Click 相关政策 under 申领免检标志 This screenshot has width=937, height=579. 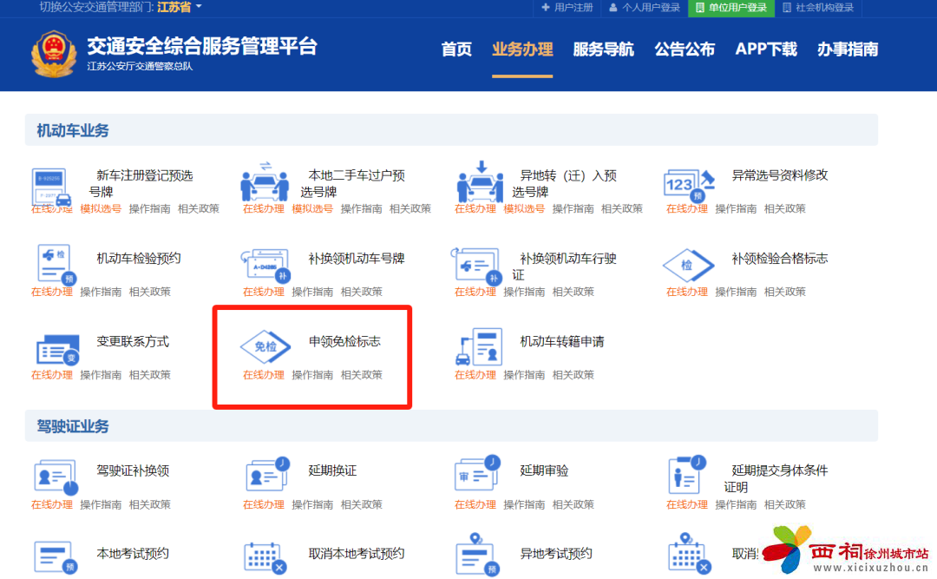(x=362, y=375)
